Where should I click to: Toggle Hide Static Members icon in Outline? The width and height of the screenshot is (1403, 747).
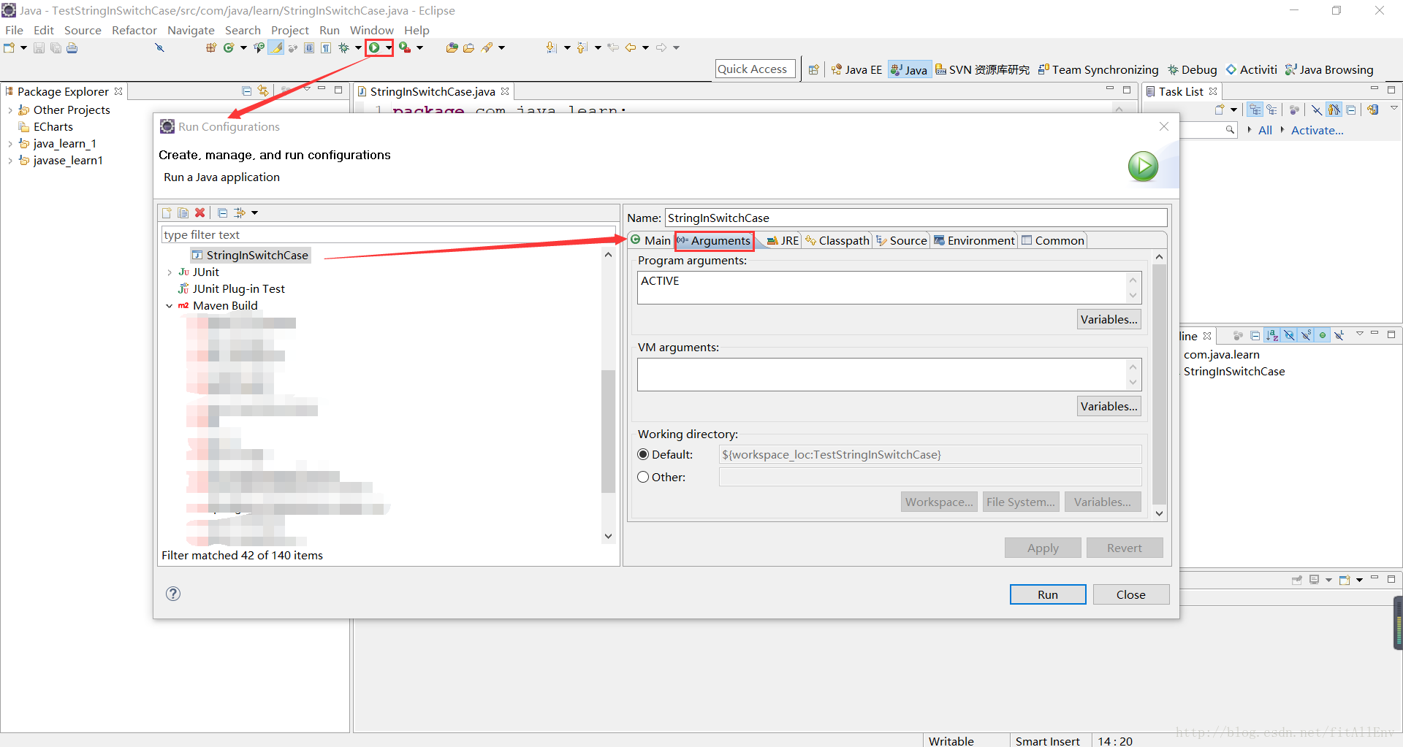tap(1306, 336)
